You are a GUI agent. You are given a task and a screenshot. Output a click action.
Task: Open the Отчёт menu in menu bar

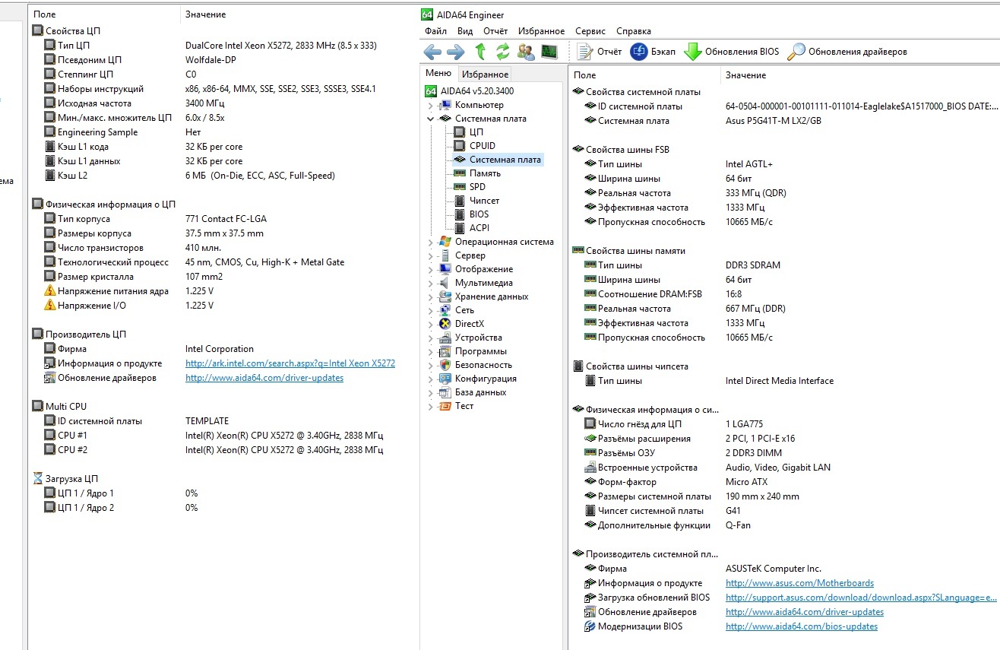[495, 31]
